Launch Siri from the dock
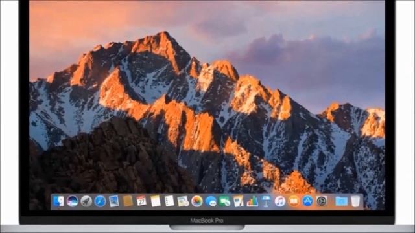This screenshot has height=233, width=415. pos(72,201)
